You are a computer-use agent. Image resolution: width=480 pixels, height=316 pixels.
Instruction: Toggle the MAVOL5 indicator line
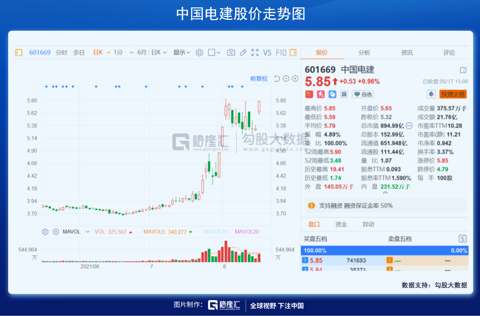(x=167, y=232)
